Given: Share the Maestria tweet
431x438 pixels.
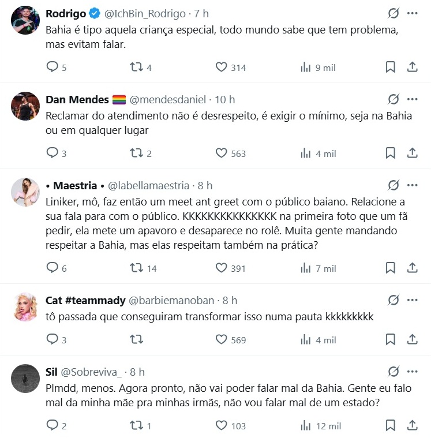Looking at the screenshot, I should pyautogui.click(x=413, y=268).
